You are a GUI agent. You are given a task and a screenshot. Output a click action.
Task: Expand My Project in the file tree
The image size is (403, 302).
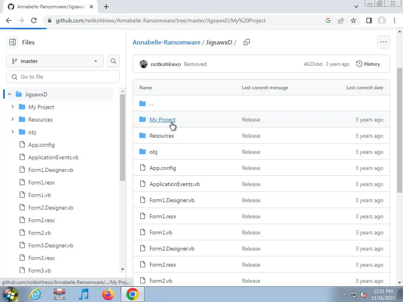13,107
